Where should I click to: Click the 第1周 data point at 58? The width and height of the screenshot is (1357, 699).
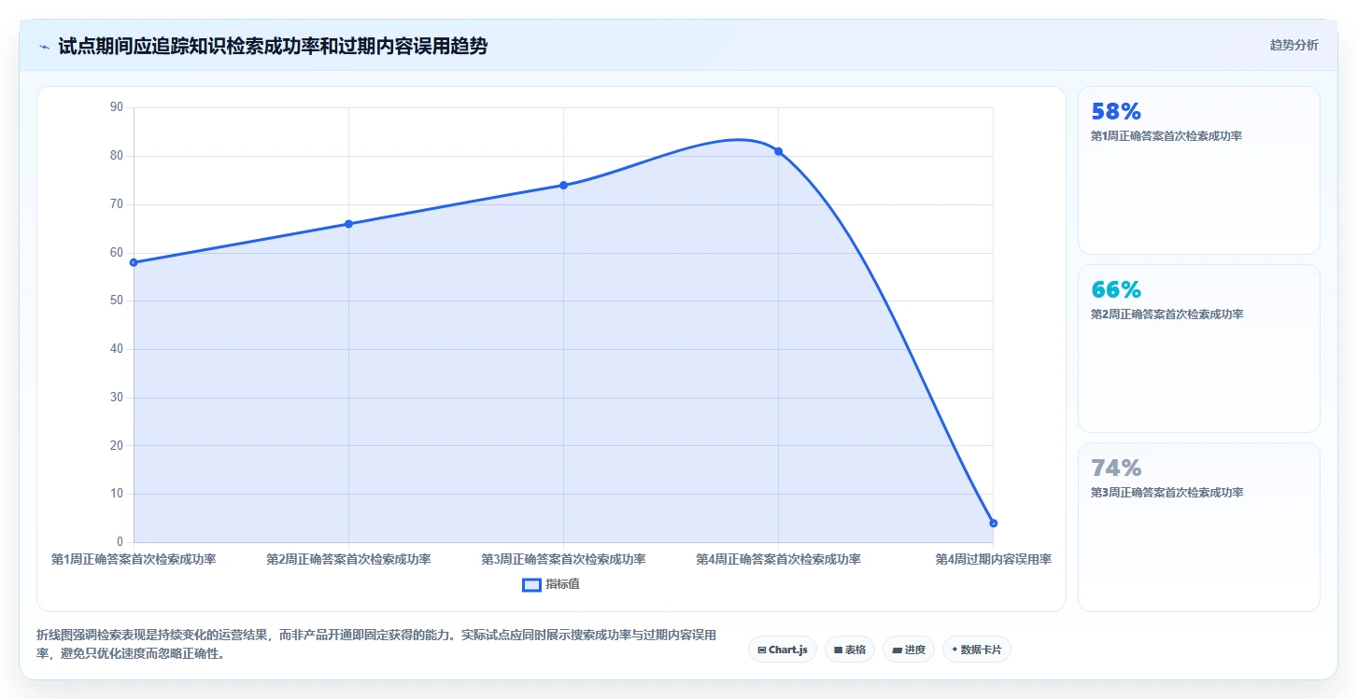tap(134, 262)
